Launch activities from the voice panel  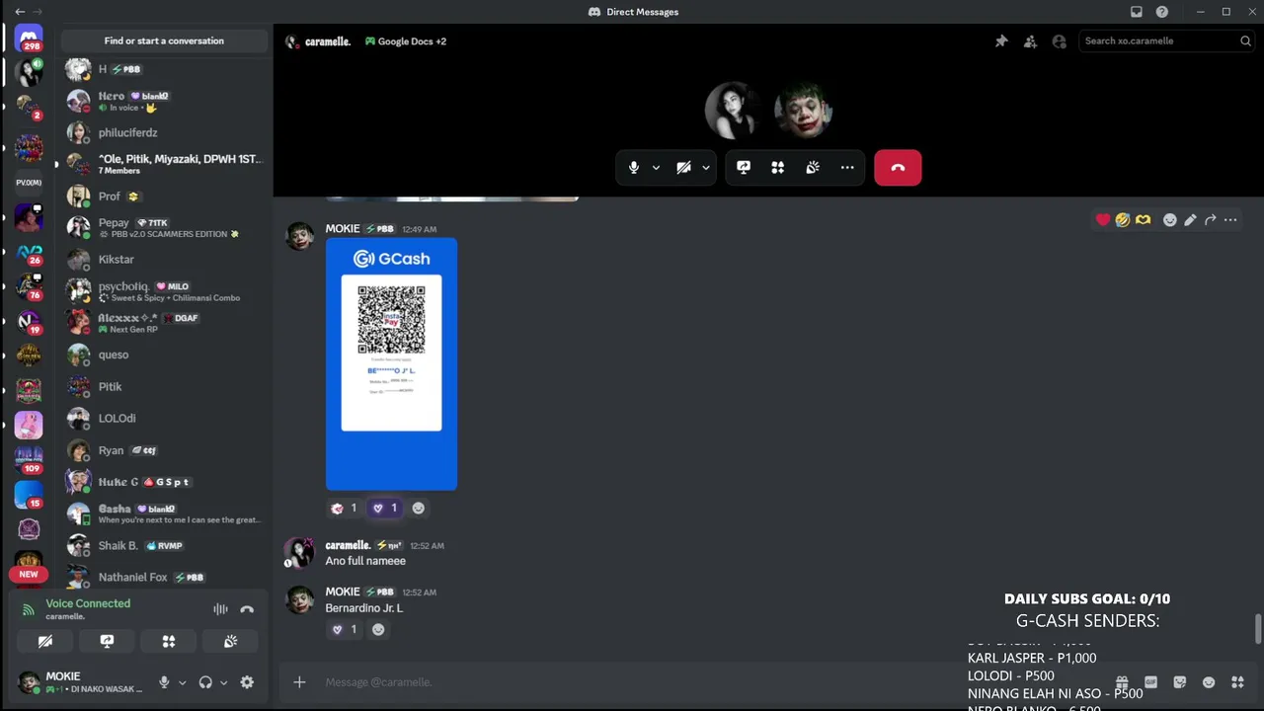[x=169, y=642]
